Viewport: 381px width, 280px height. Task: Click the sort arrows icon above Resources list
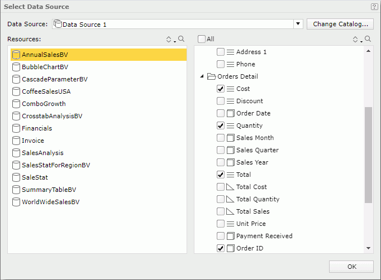pos(169,40)
